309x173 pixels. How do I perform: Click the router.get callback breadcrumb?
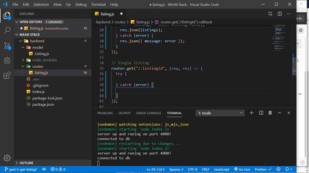point(183,22)
